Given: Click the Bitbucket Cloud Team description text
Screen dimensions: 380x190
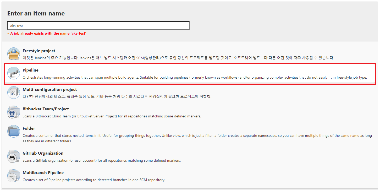Looking at the screenshot, I should (x=112, y=116).
